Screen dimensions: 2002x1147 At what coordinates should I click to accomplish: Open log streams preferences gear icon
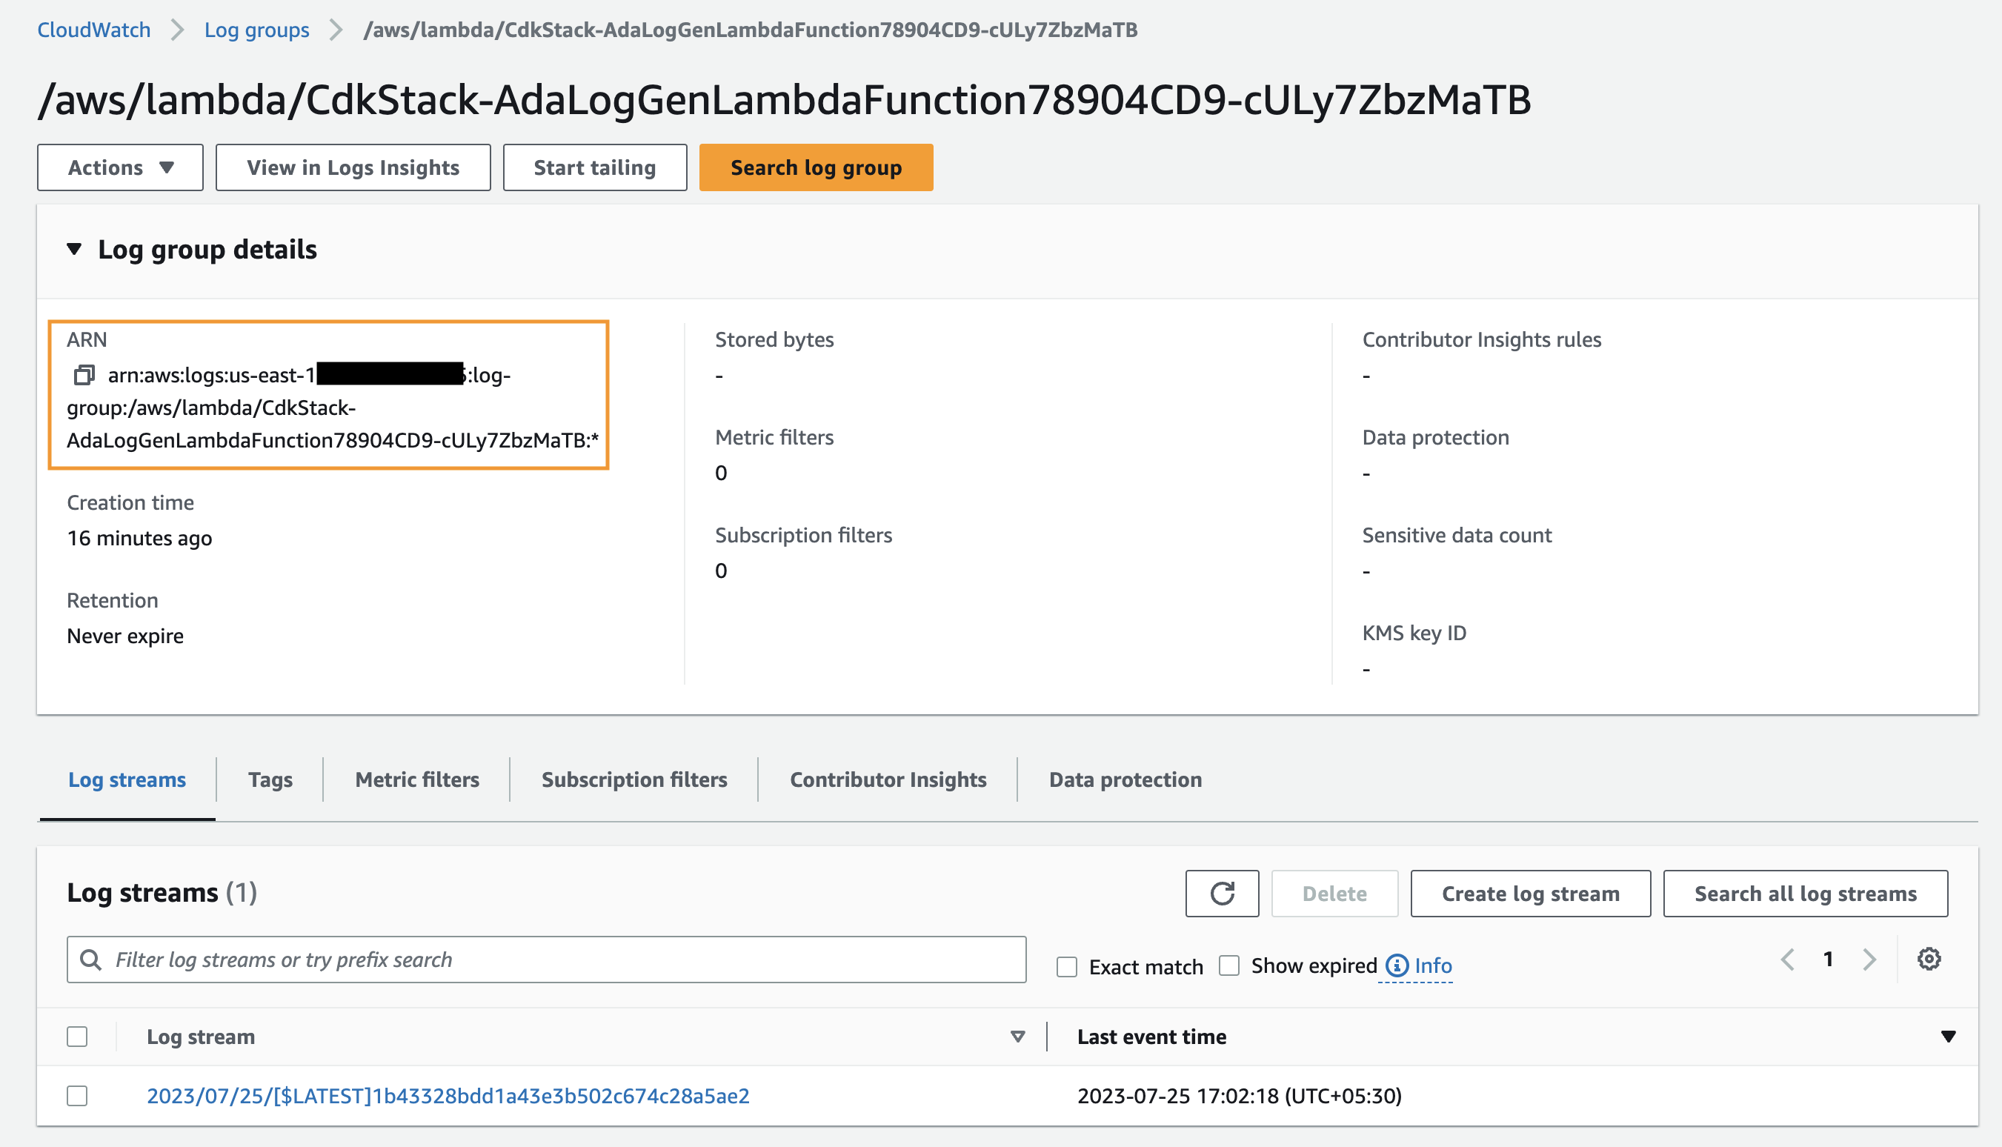(x=1929, y=960)
